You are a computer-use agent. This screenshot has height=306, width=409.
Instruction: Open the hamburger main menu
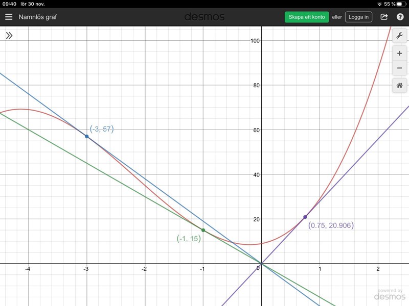click(x=9, y=17)
